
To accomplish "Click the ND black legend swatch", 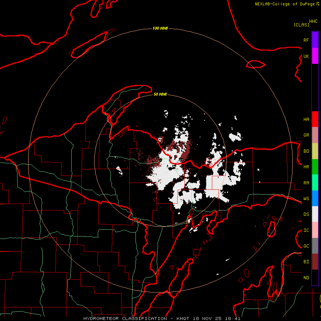I will (x=315, y=277).
